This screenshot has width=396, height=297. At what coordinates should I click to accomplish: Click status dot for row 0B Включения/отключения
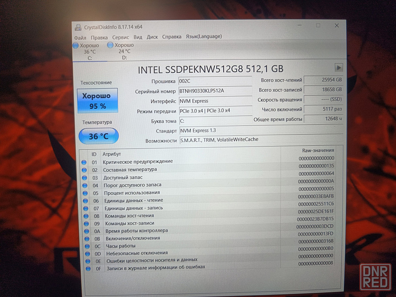87,239
